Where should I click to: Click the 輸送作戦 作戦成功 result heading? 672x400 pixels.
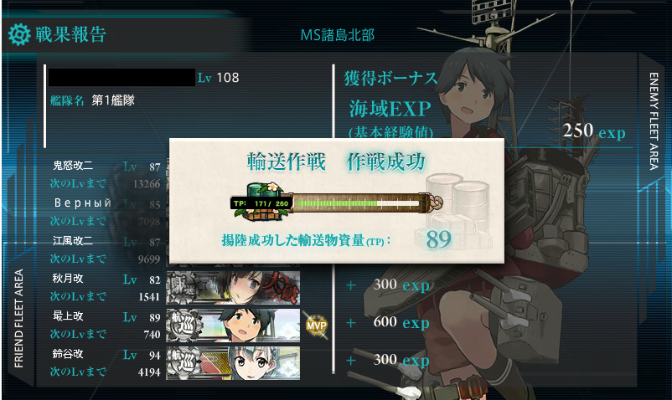[337, 162]
